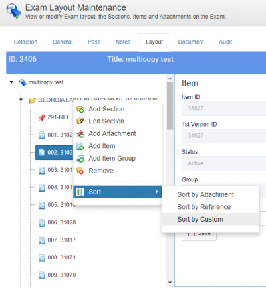This screenshot has height=294, width=266.
Task: Select Sort by Attachment entry
Action: coord(205,194)
